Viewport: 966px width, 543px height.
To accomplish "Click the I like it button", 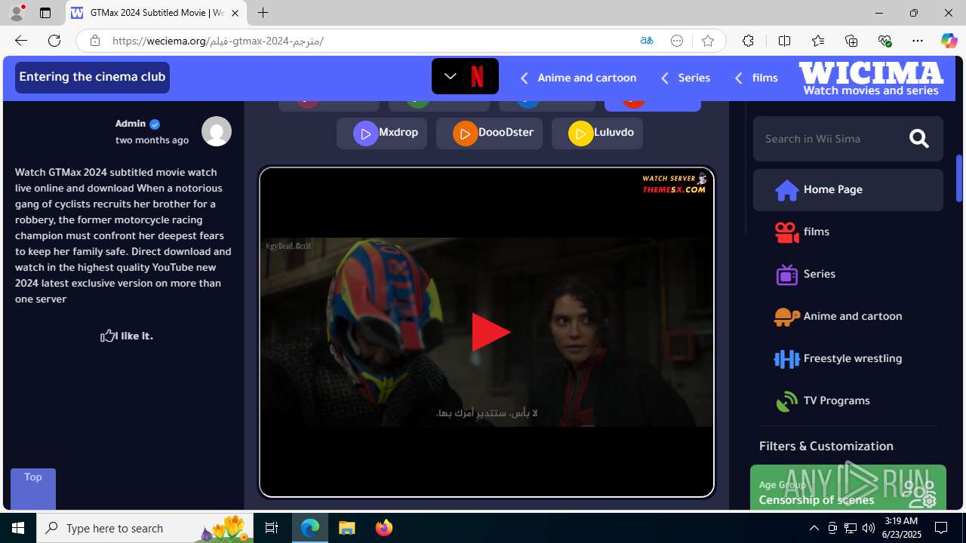I will [126, 336].
